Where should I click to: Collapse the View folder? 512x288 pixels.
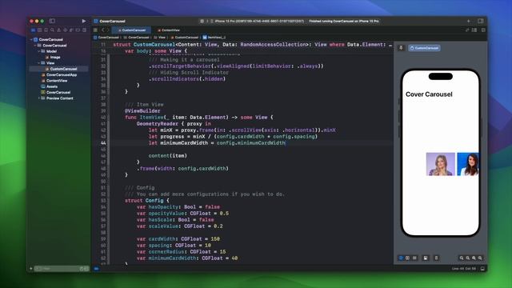[38, 63]
